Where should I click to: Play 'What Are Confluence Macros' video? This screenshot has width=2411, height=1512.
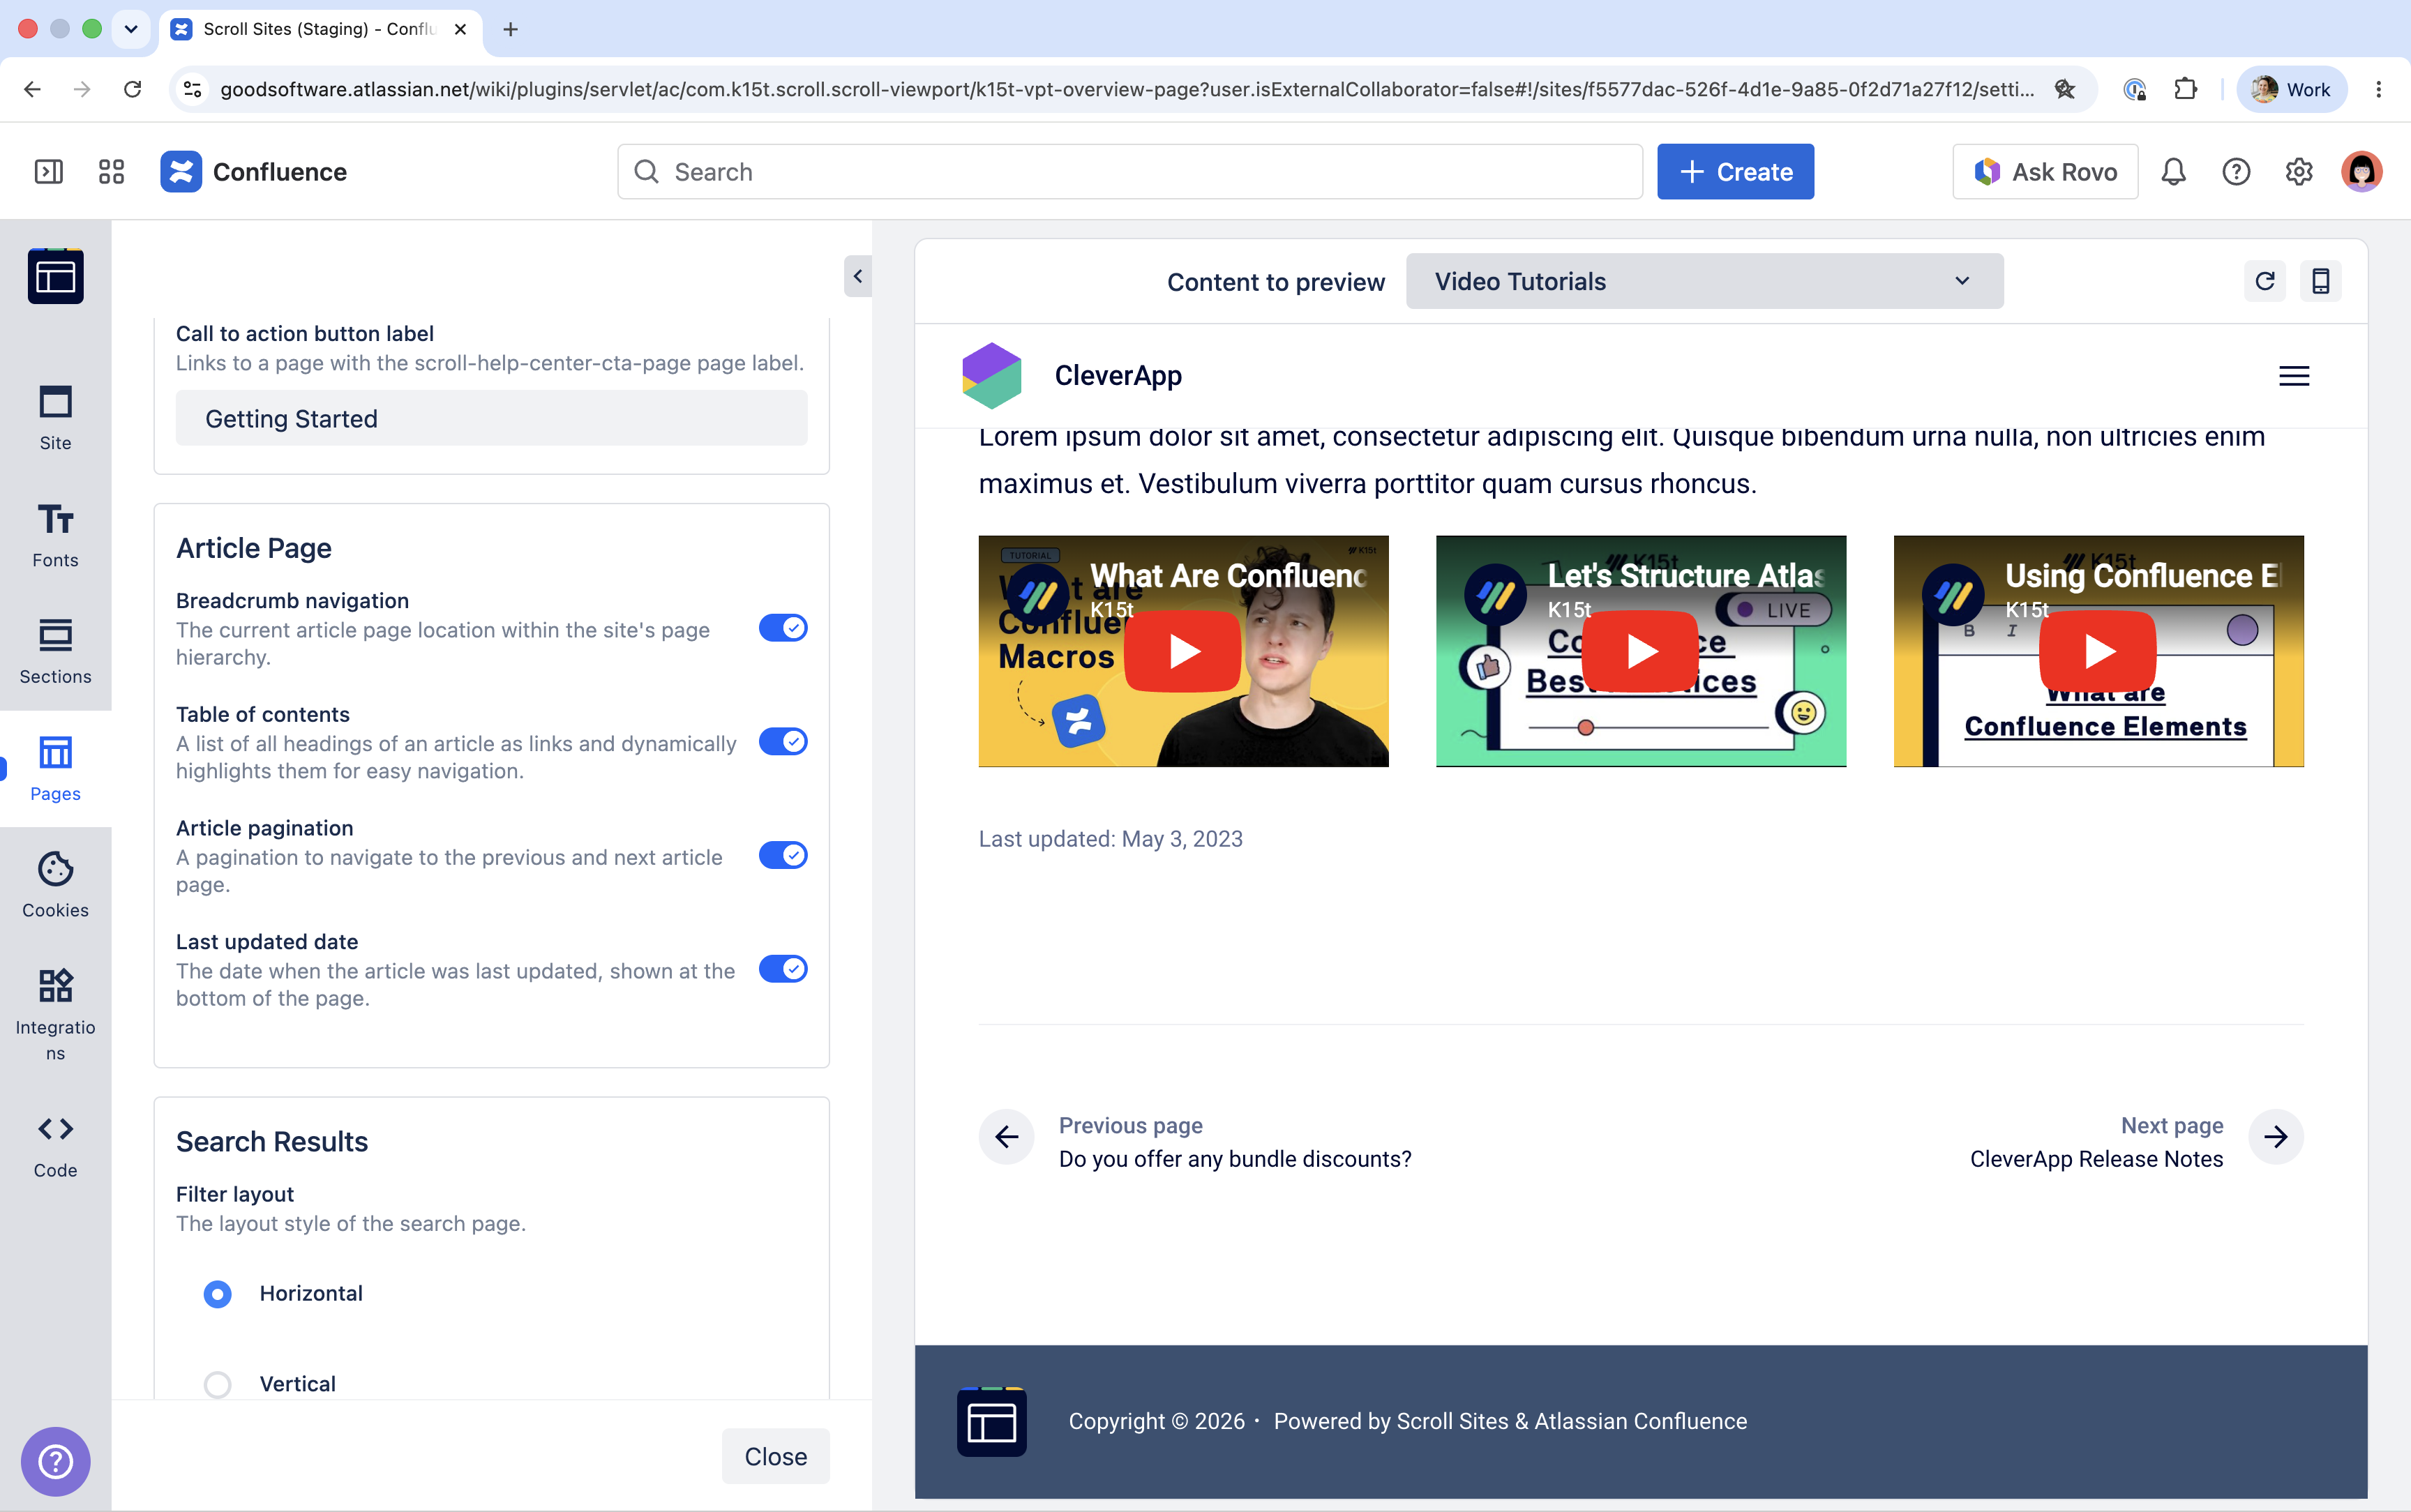[x=1183, y=651]
